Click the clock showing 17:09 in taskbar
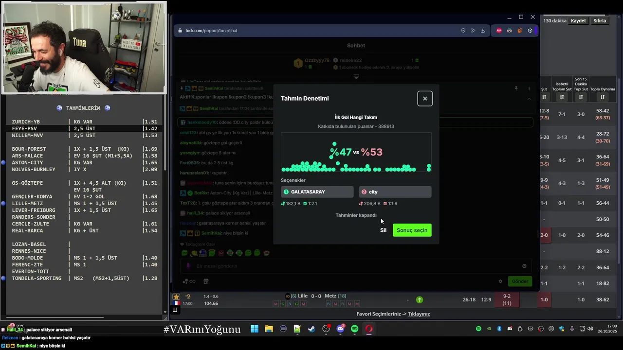623x350 pixels. (612, 326)
